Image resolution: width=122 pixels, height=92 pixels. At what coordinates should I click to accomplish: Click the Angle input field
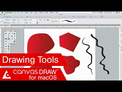tap(33, 20)
